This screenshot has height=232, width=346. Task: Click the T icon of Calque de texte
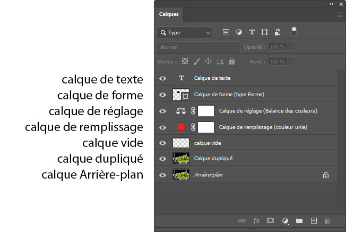(181, 78)
